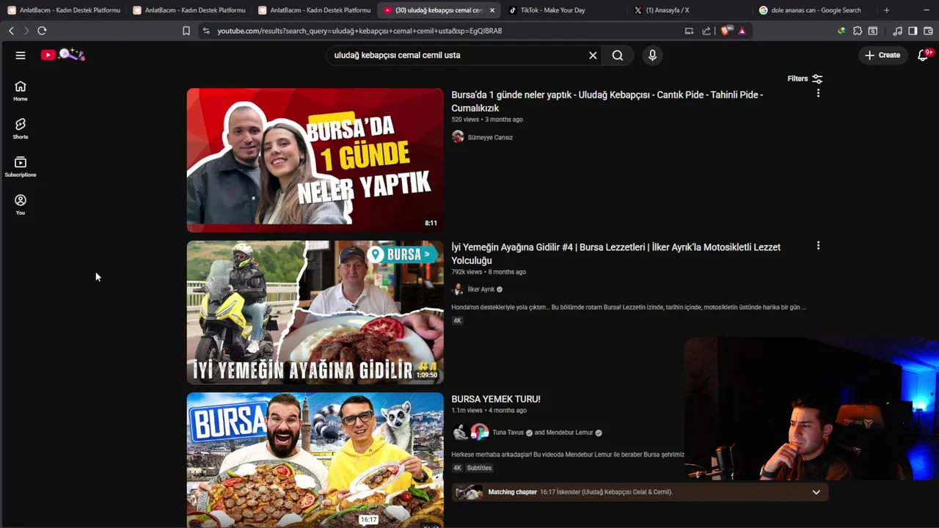Screen dimensions: 939x528
Task: Close the active YouTube tab
Action: 492,10
